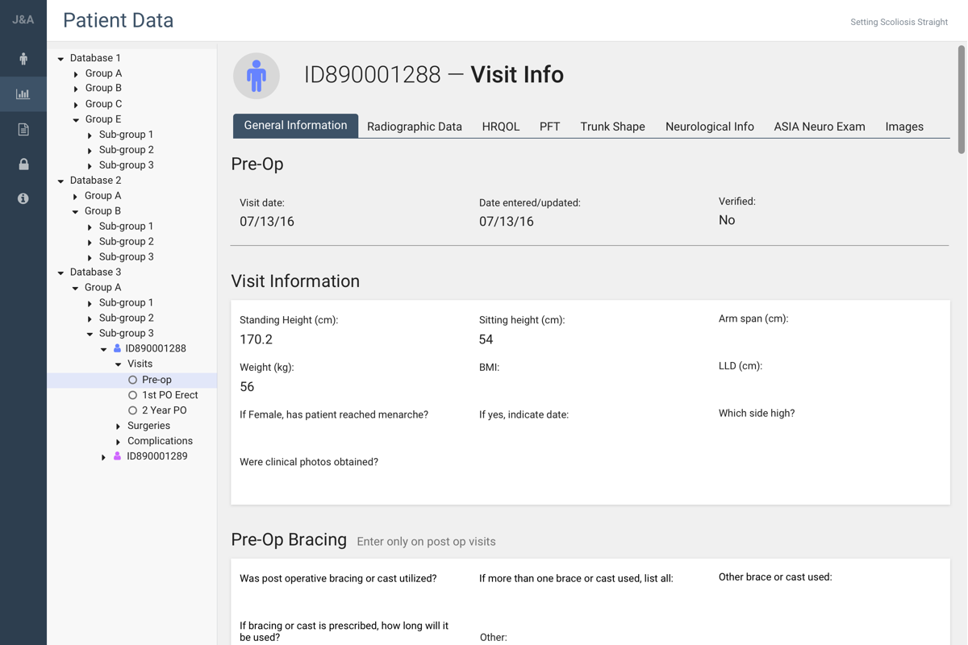
Task: Open the patient icon in left sidebar
Action: (23, 59)
